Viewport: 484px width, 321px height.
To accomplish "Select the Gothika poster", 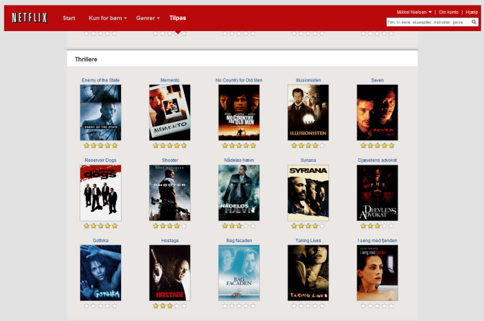I will point(101,273).
